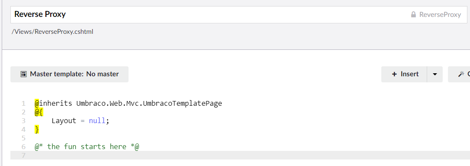The image size is (470, 166).
Task: Click the lock icon beside ReverseProxy alias
Action: 413,14
